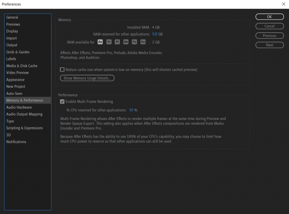
Task: Switch to Media & Disk Cache preferences
Action: (x=22, y=66)
